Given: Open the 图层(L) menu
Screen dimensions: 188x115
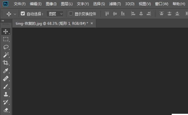Looking at the screenshot, I should coord(67,4).
